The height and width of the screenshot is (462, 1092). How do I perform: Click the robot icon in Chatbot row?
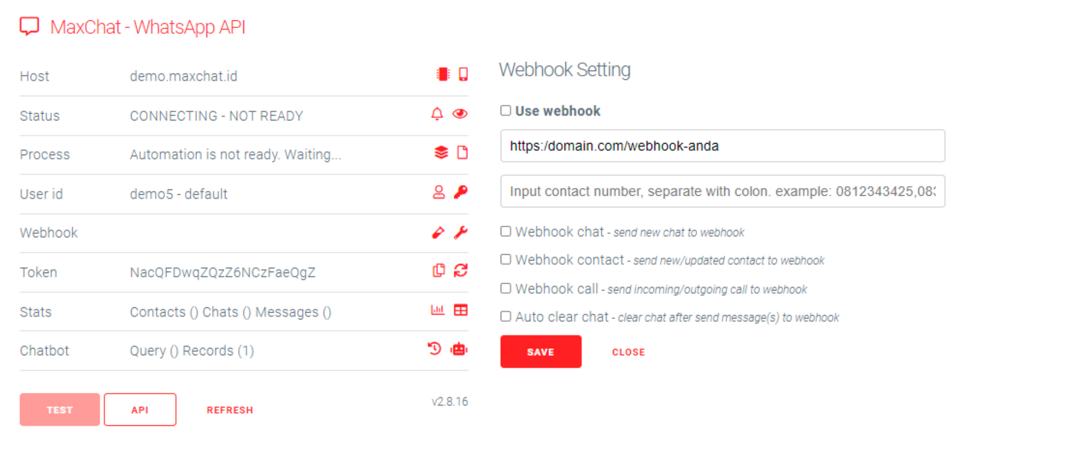pyautogui.click(x=459, y=349)
